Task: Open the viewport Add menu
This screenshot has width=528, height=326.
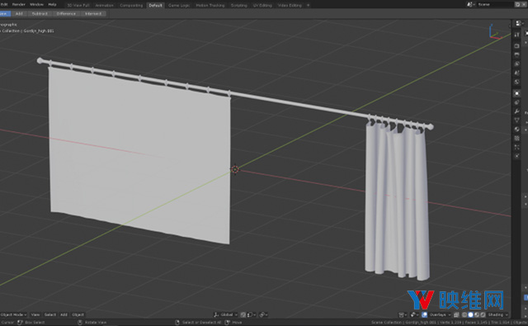Action: [64, 315]
